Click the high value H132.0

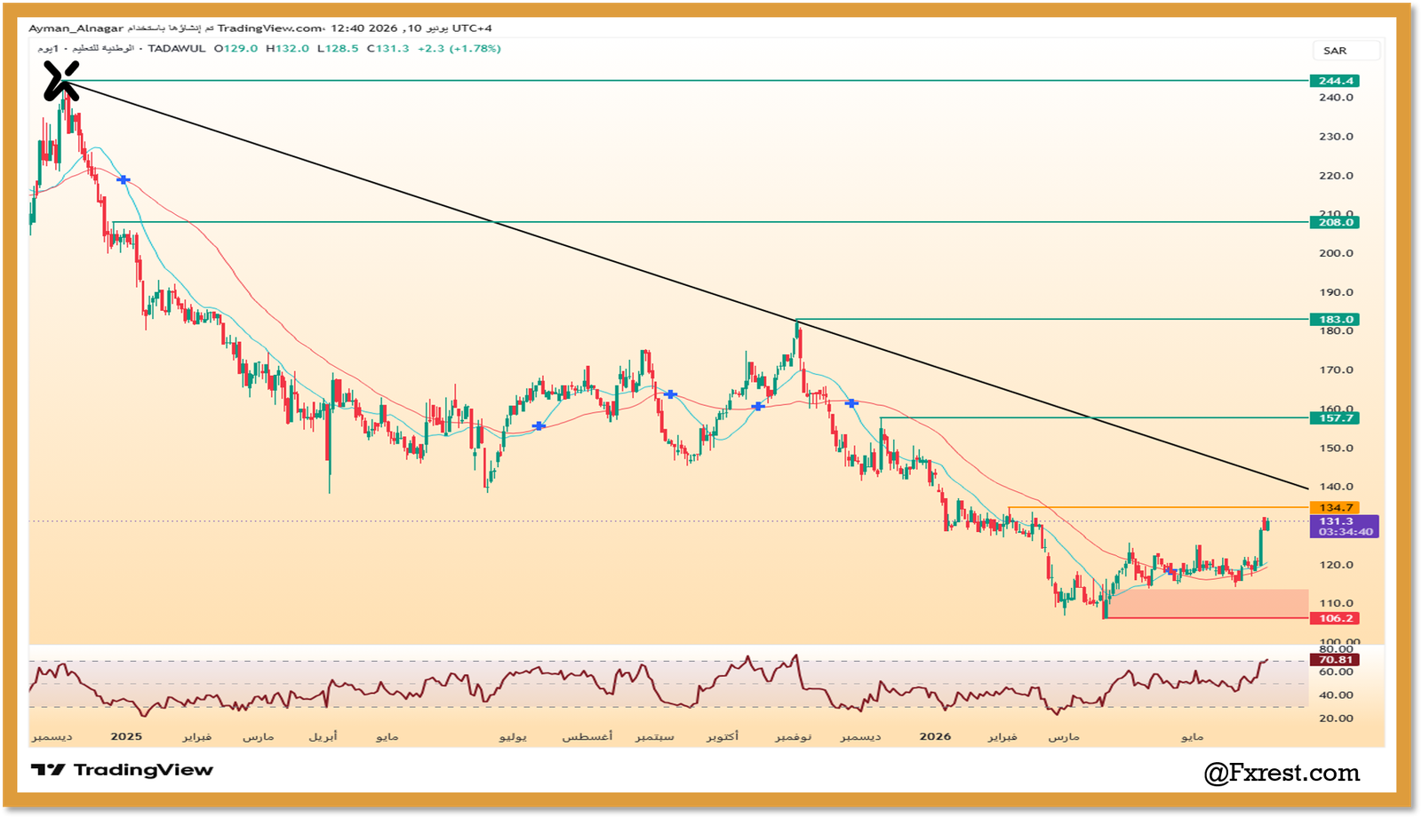pyautogui.click(x=288, y=49)
